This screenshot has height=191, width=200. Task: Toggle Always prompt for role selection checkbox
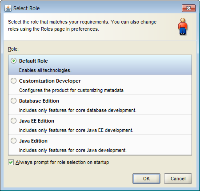click(x=11, y=163)
